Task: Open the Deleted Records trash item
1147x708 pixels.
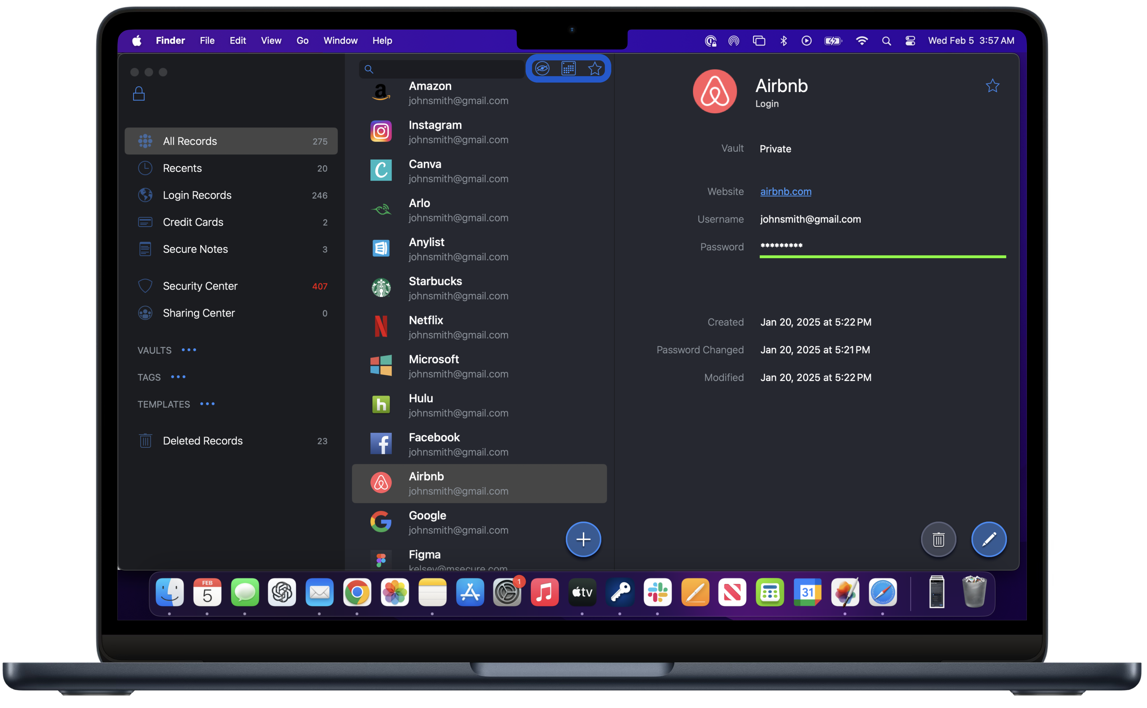Action: coord(202,441)
